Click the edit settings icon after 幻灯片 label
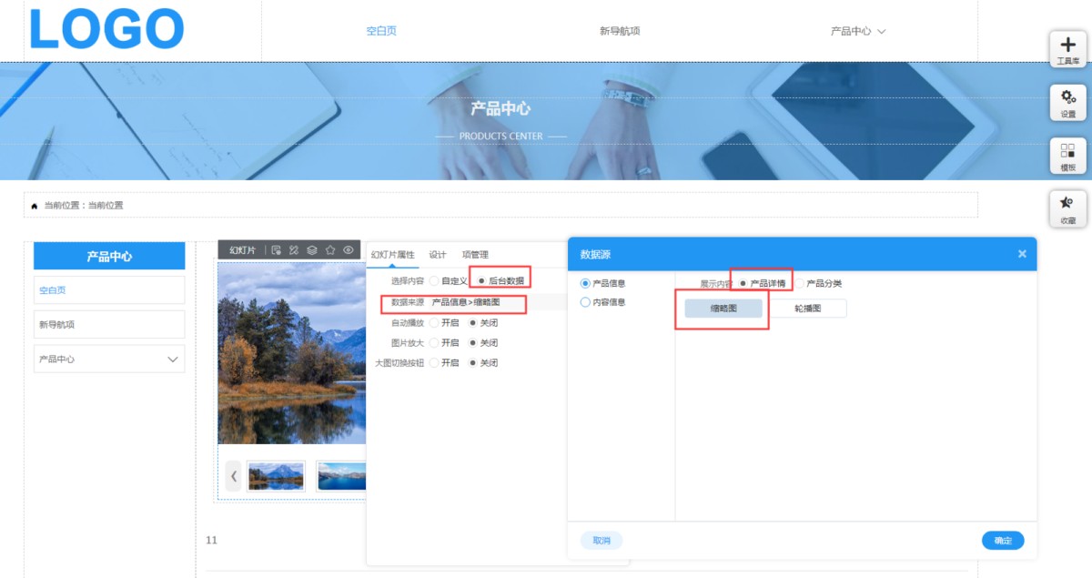 pyautogui.click(x=277, y=249)
